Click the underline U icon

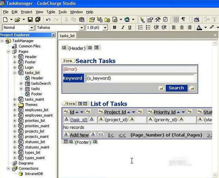click(130, 27)
